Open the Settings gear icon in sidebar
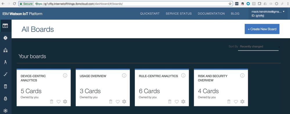 [5, 111]
